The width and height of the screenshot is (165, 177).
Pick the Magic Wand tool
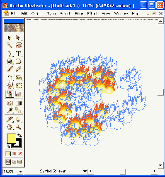pyautogui.click(x=9, y=45)
